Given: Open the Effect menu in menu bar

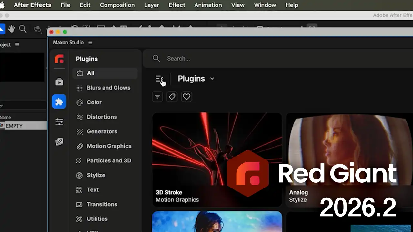Looking at the screenshot, I should tap(177, 5).
